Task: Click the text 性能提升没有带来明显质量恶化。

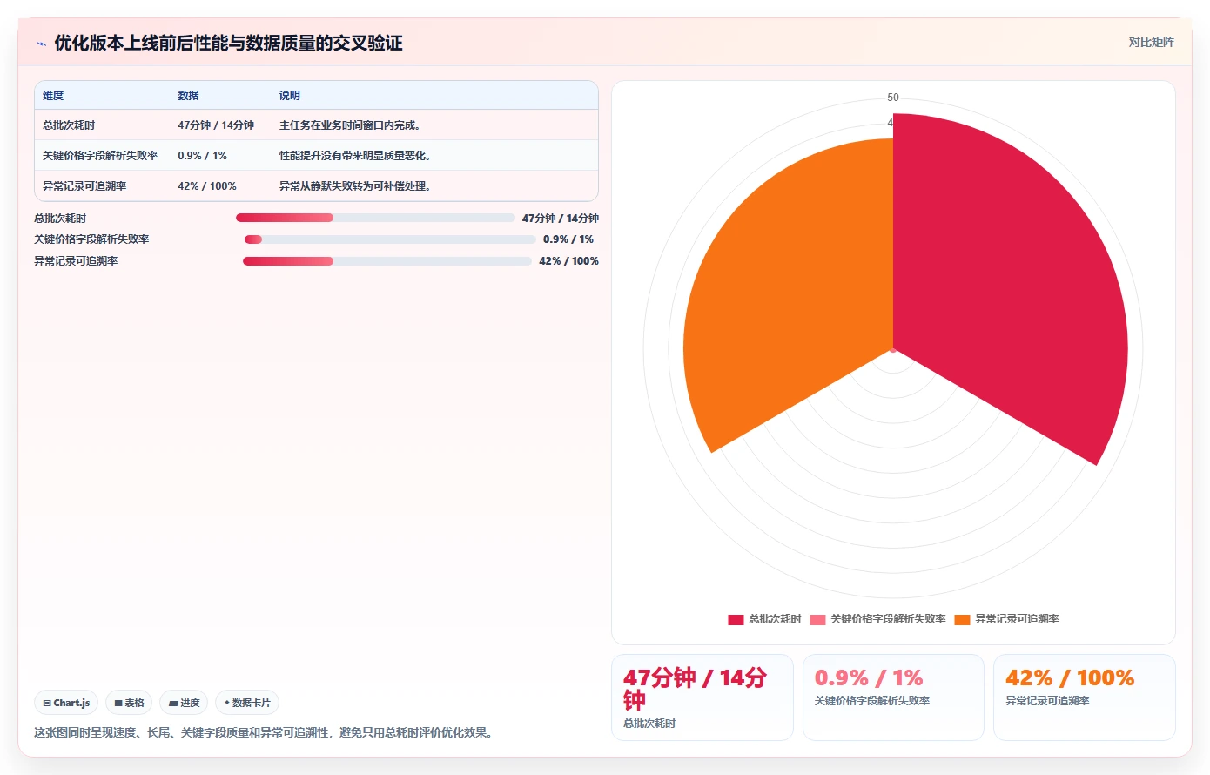Action: (x=357, y=156)
